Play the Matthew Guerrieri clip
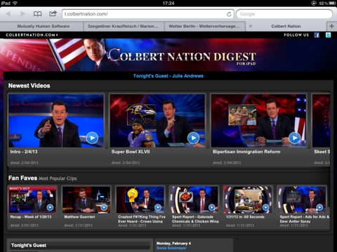 click(104, 207)
